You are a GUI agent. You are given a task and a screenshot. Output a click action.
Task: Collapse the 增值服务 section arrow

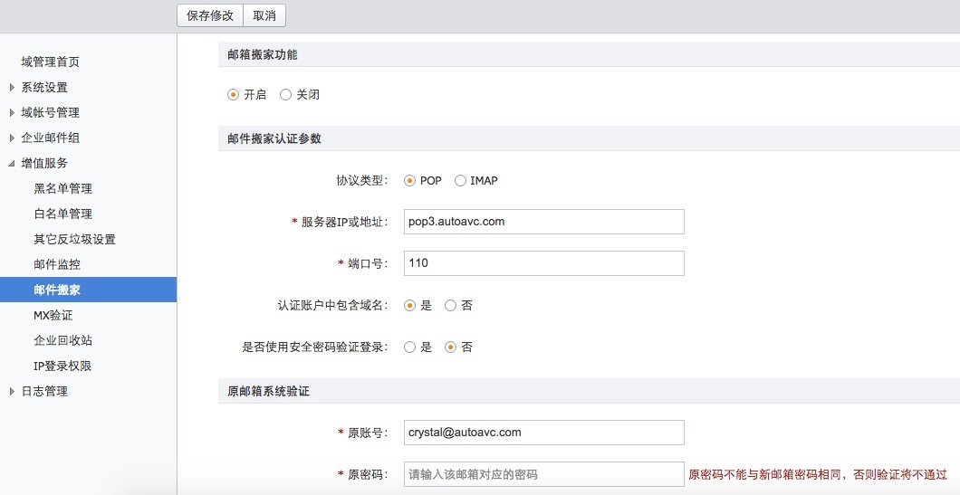(12, 164)
